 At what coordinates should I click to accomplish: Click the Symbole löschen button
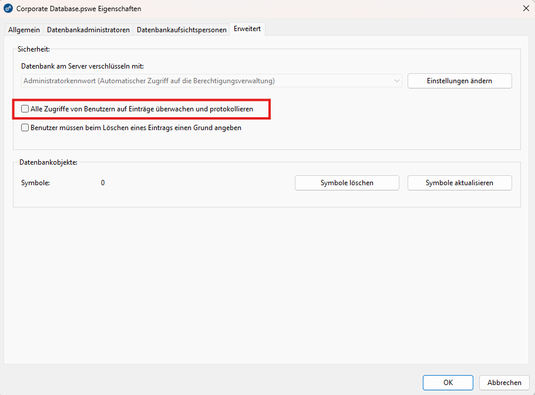(x=347, y=183)
